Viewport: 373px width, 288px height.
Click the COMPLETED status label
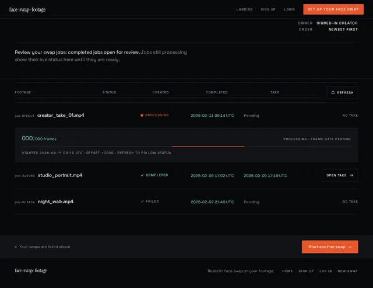pyautogui.click(x=157, y=175)
